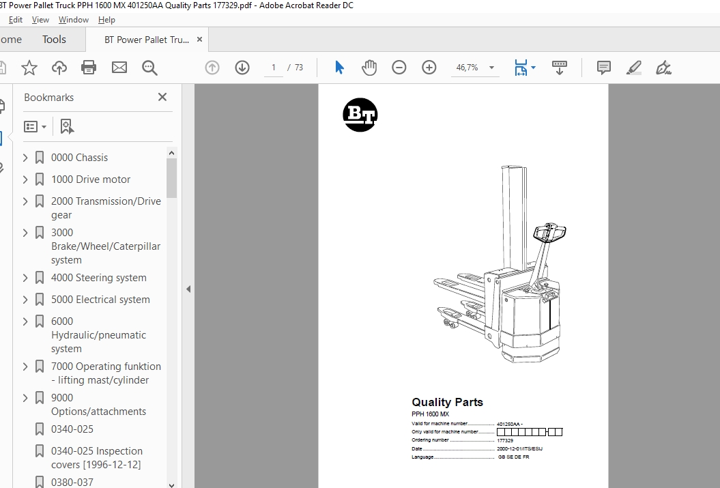
Task: Expand the 9000 Options/attachments bookmark
Action: 25,398
